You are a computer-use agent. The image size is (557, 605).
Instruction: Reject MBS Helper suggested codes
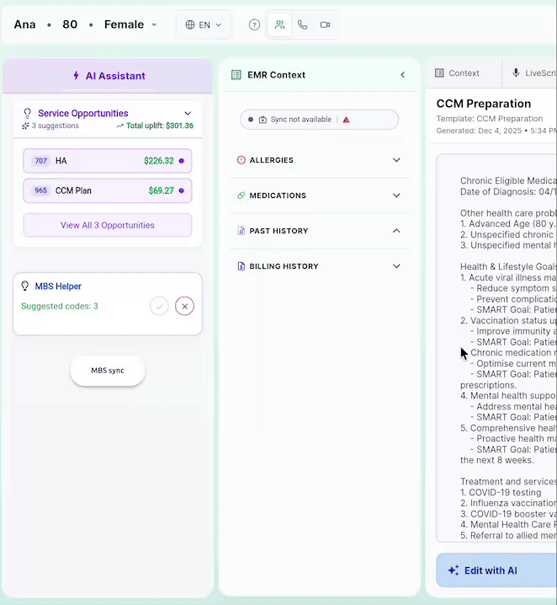pyautogui.click(x=184, y=306)
